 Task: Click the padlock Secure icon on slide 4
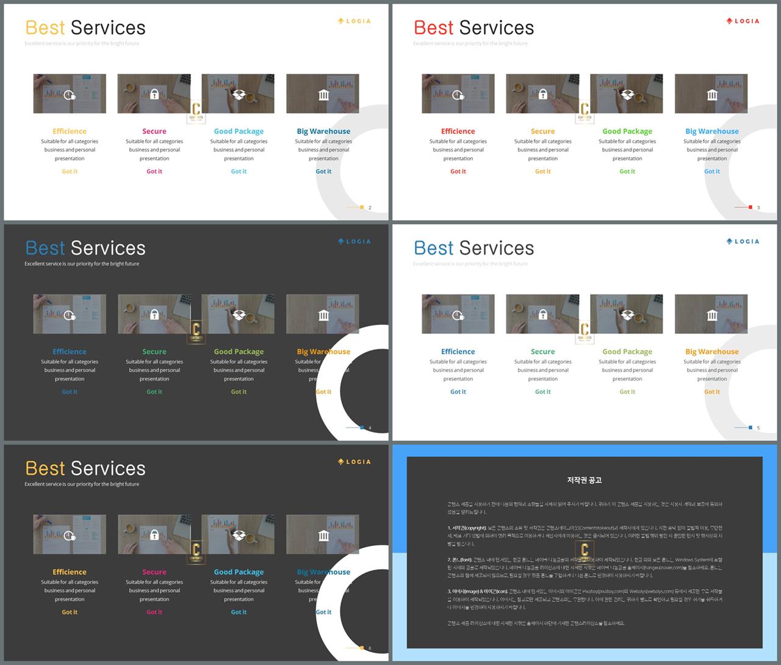[154, 315]
